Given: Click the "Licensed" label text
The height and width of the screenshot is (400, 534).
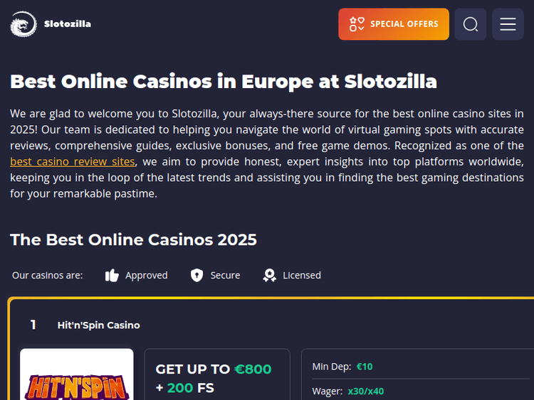Looking at the screenshot, I should point(302,276).
